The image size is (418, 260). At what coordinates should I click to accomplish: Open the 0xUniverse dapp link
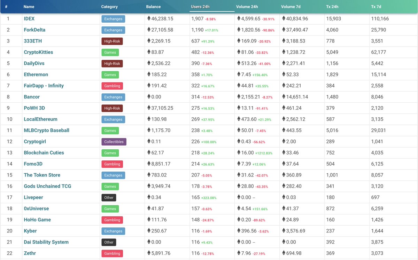pos(36,208)
